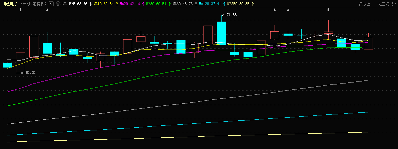Screen dimensions: 398x149
Task: Click the up arrow after MA250
Action: pos(253,4)
